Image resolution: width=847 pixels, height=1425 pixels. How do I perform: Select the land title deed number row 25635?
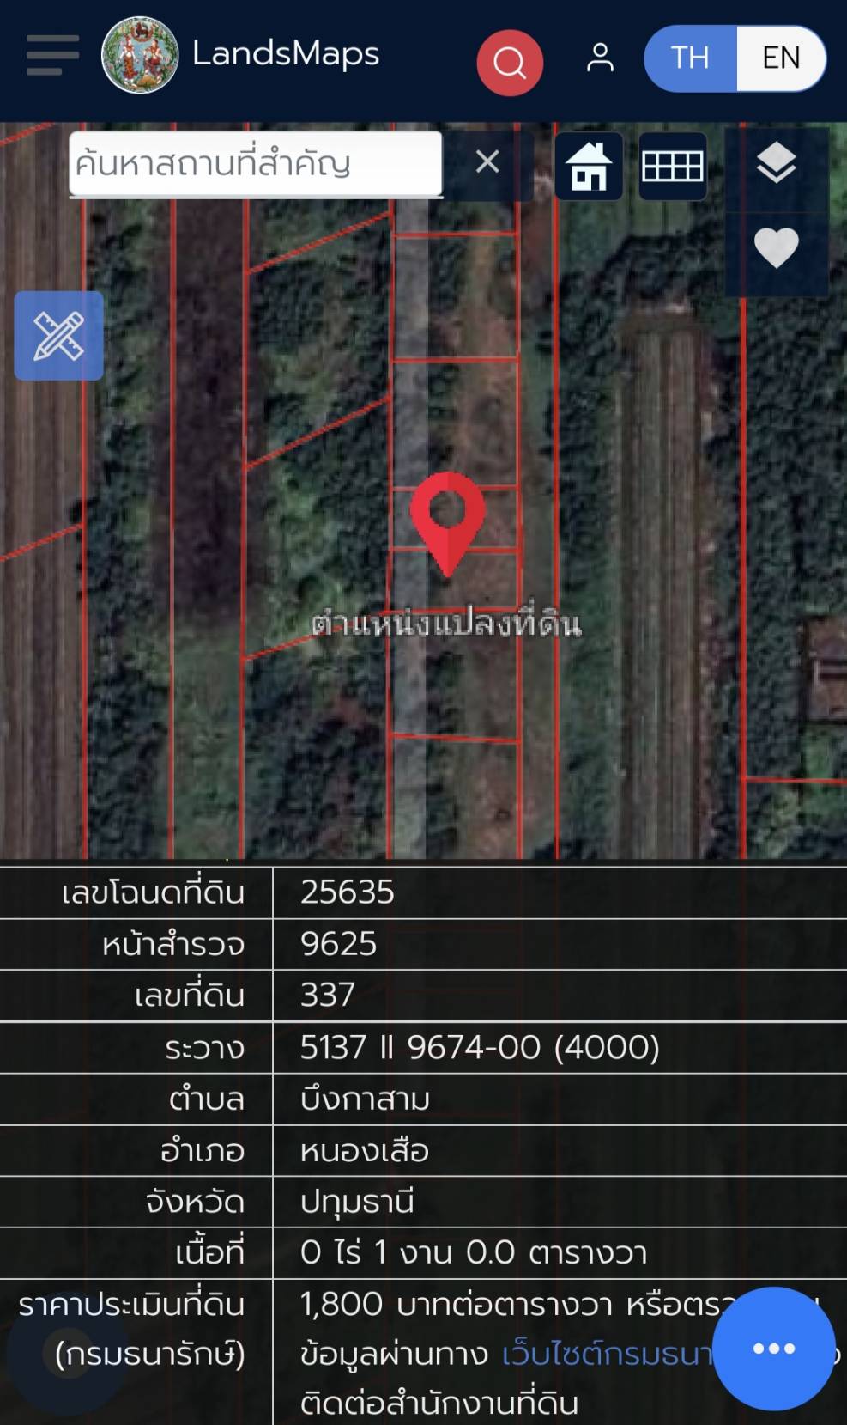click(x=423, y=892)
